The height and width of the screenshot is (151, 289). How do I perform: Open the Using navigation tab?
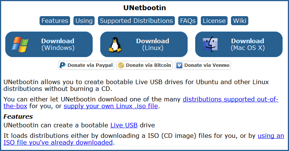coord(84,21)
